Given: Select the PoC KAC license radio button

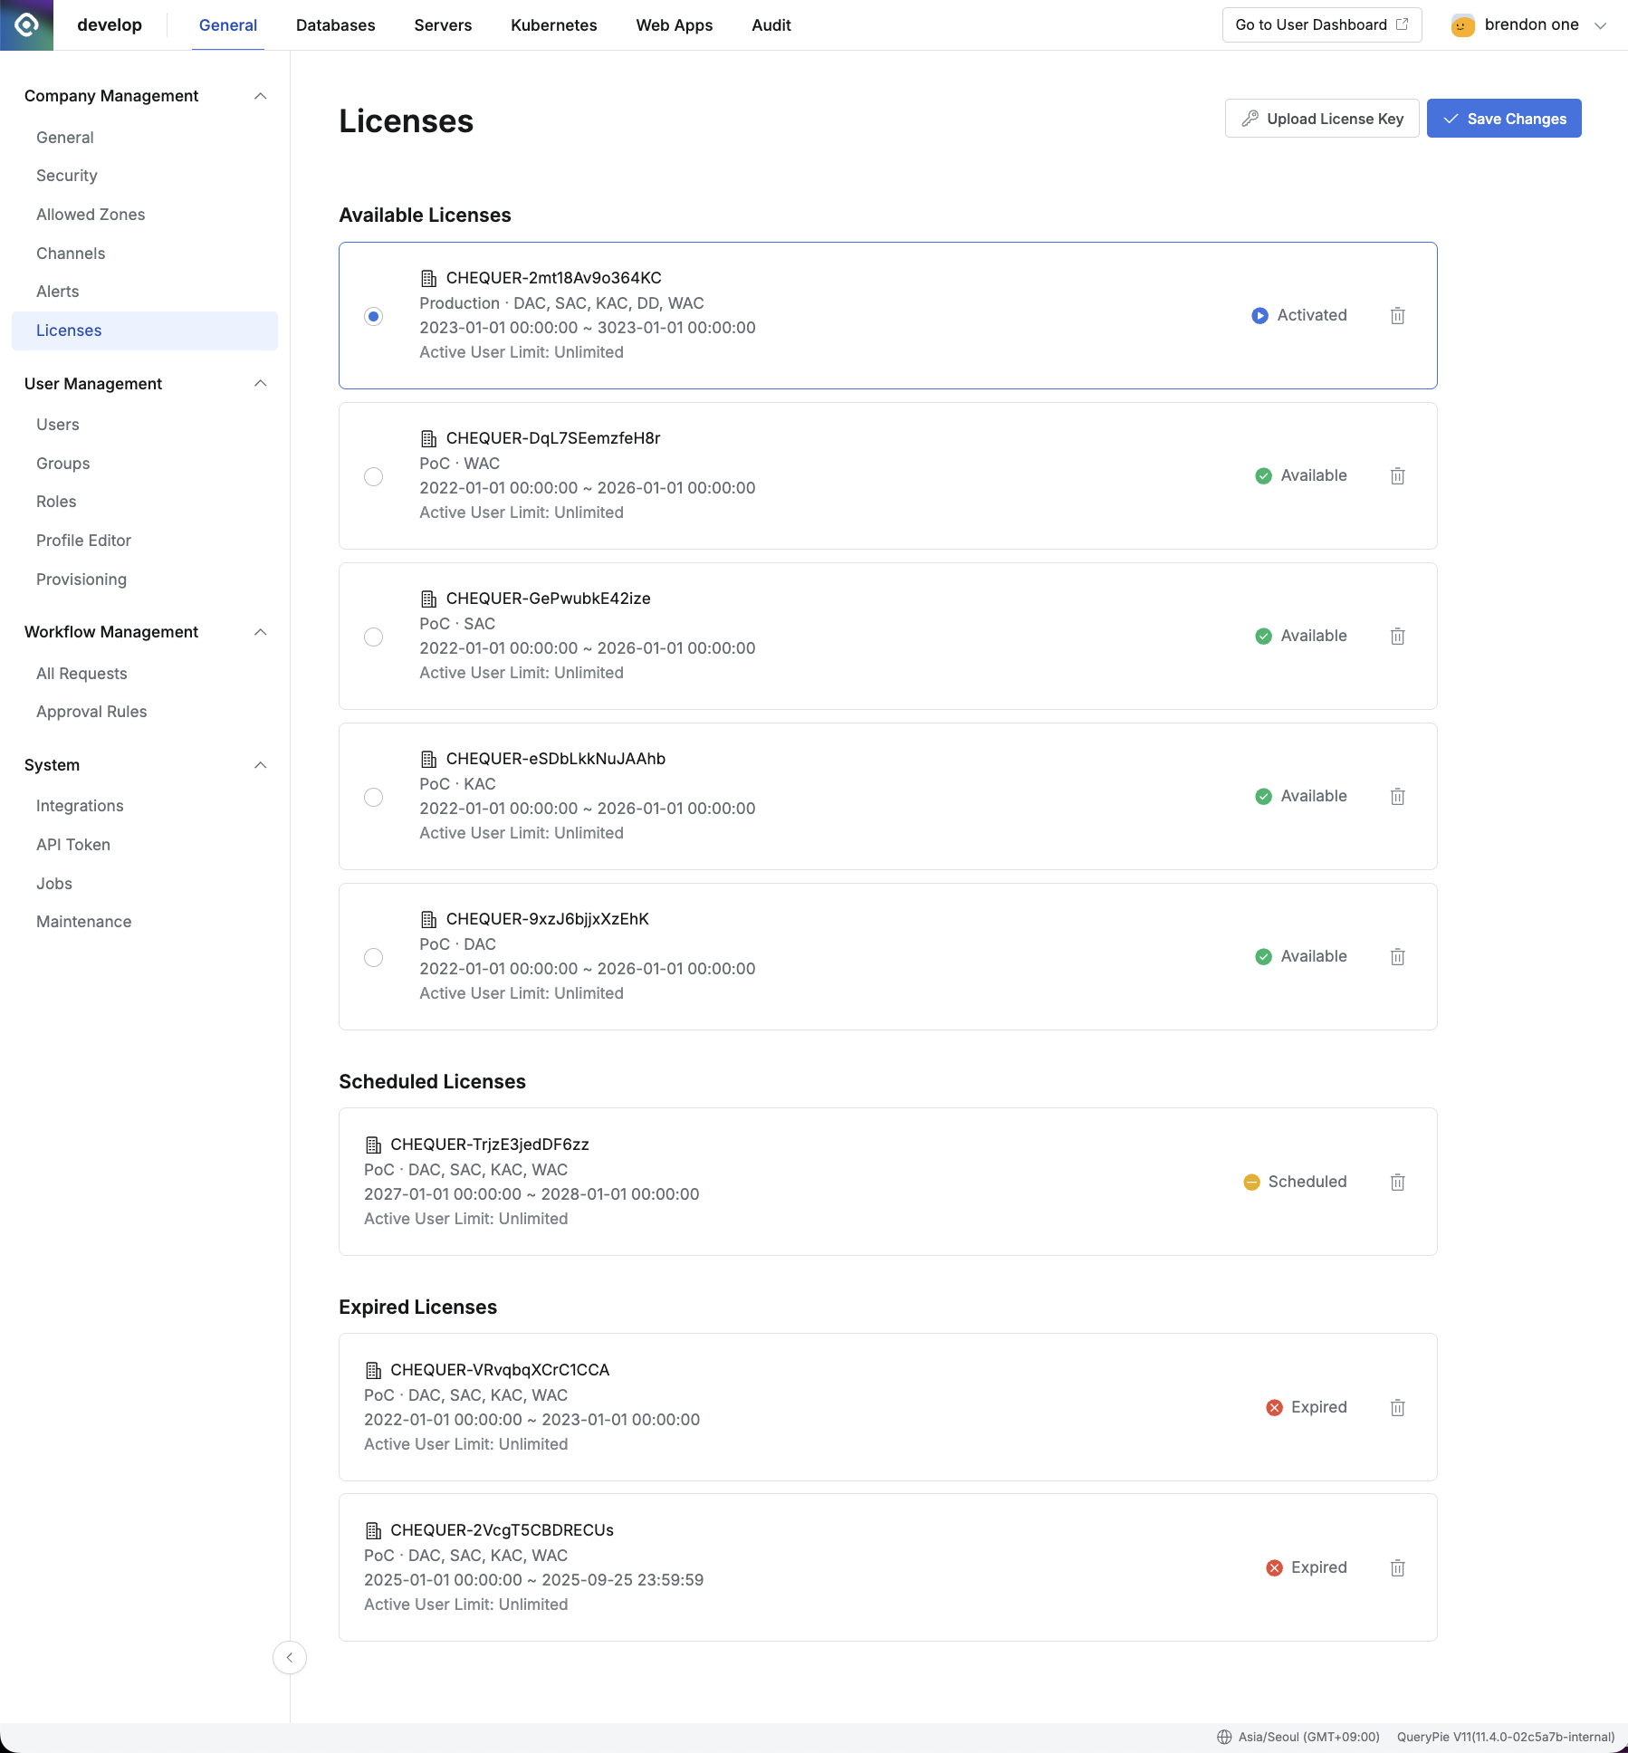Looking at the screenshot, I should pos(373,797).
